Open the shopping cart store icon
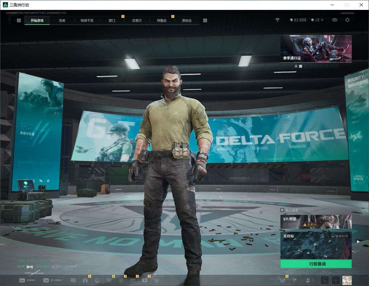 point(109,280)
